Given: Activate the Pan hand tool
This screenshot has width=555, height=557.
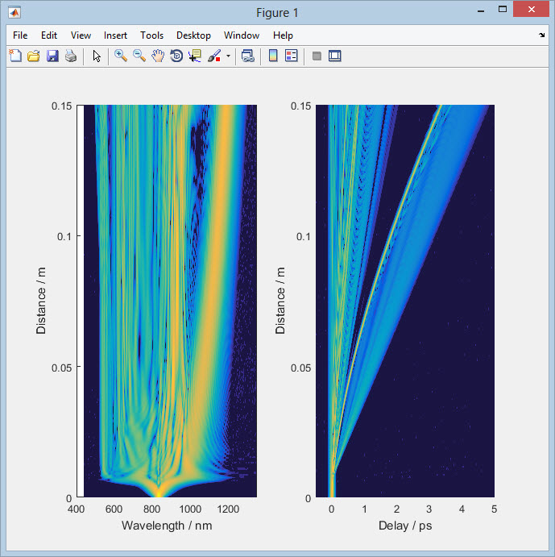Looking at the screenshot, I should pyautogui.click(x=158, y=56).
